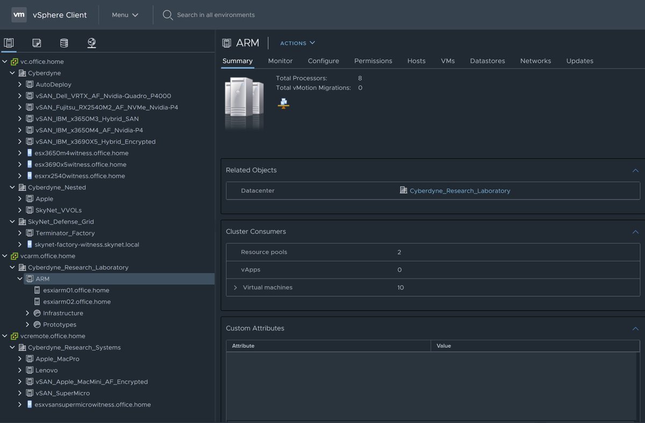The image size is (645, 423).
Task: Switch to the Configure tab
Action: pos(323,61)
